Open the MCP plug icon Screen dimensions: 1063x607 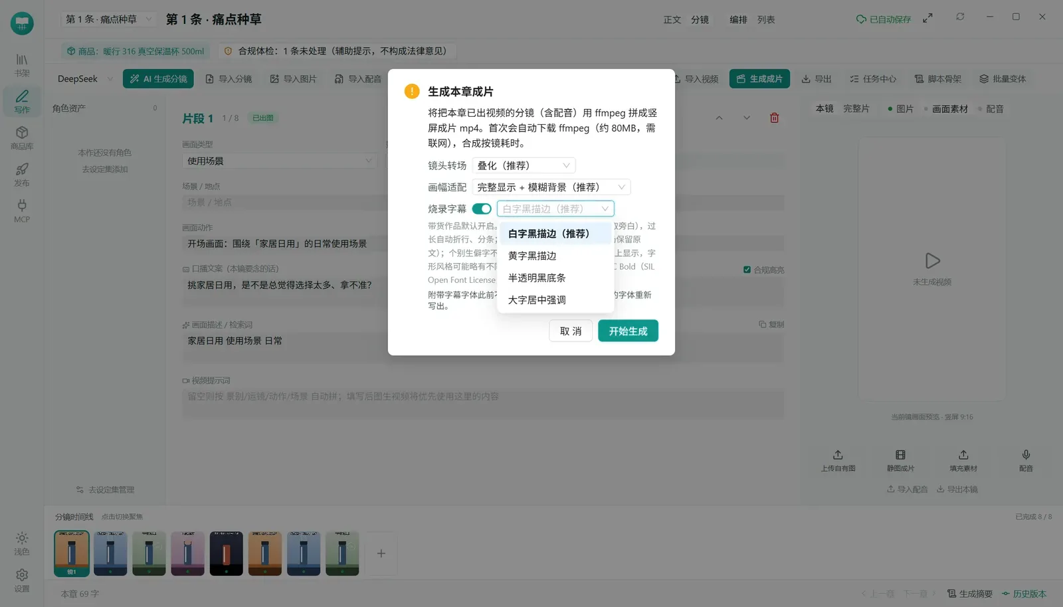tap(22, 211)
